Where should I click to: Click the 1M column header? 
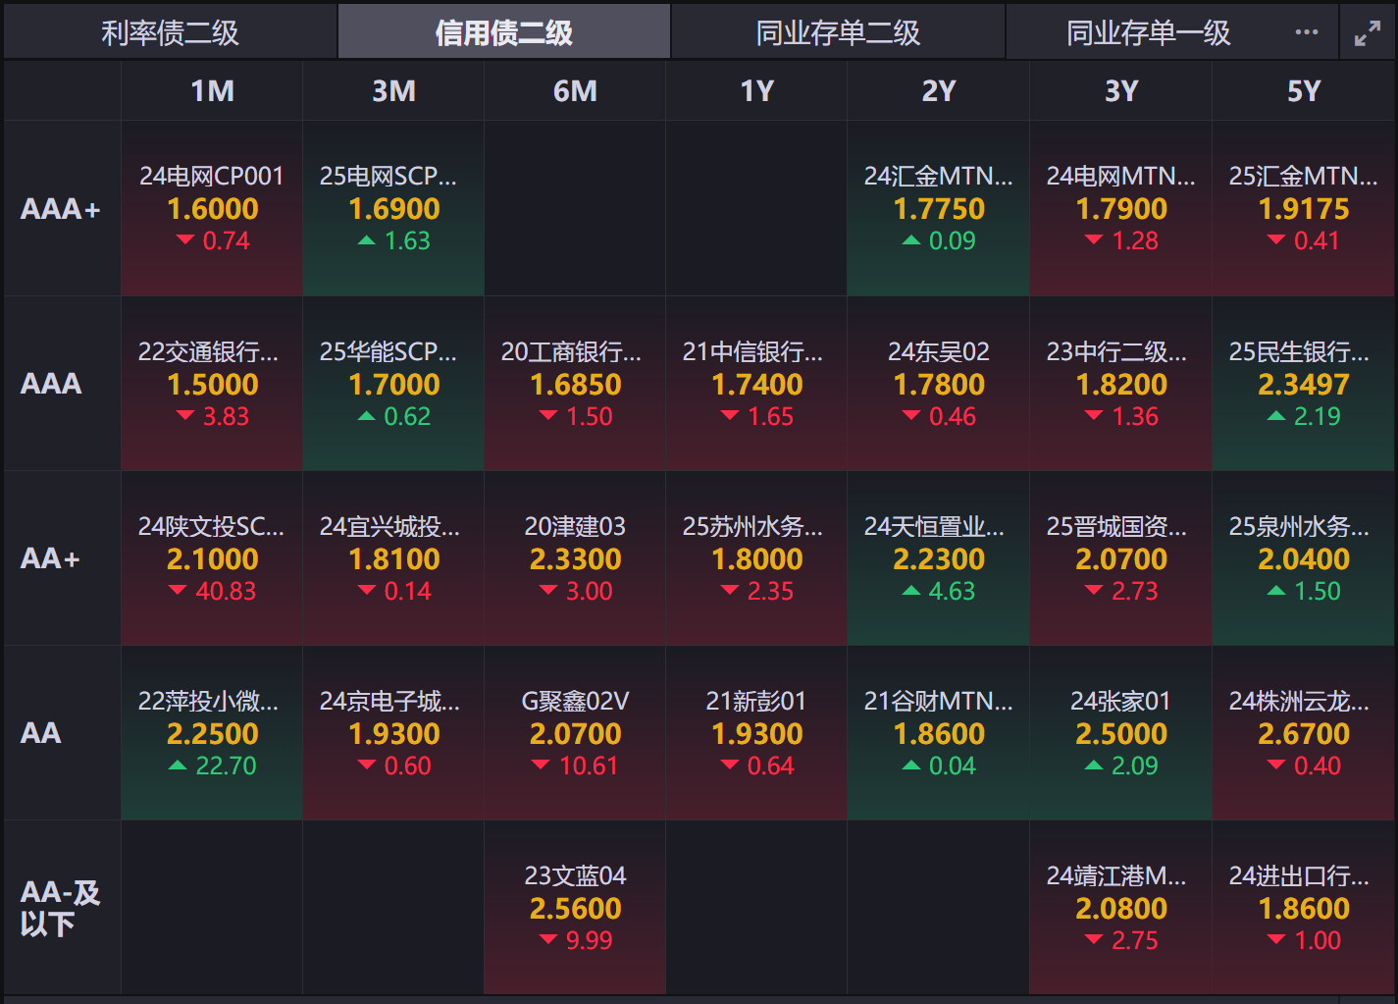212,91
